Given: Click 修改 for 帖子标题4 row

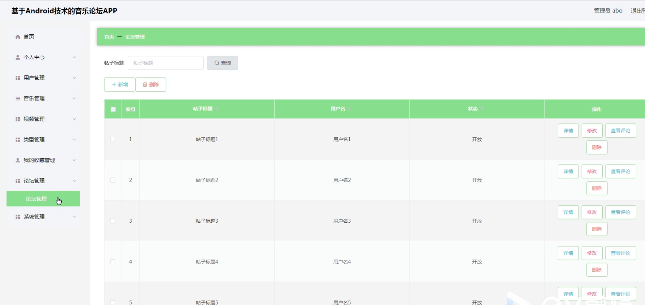Looking at the screenshot, I should coord(592,253).
